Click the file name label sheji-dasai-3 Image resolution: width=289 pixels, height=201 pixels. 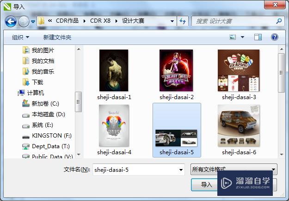[x=239, y=97]
